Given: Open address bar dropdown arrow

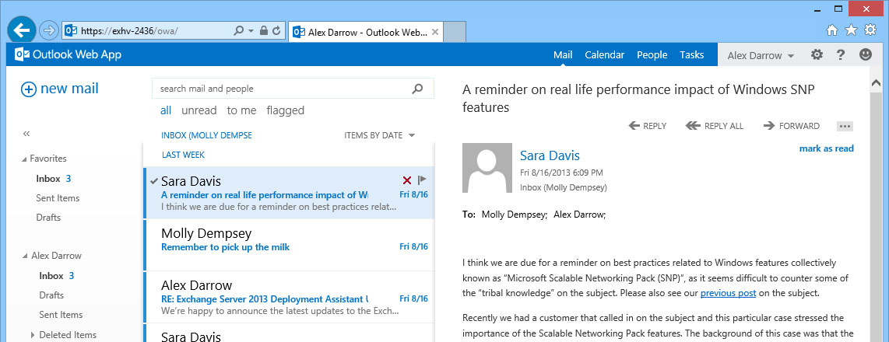Looking at the screenshot, I should click(x=251, y=30).
